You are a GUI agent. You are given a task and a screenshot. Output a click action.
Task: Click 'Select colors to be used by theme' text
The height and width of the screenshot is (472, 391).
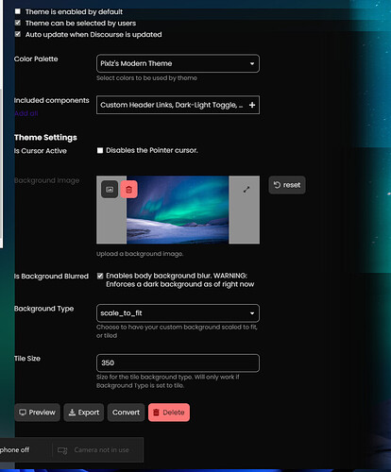pyautogui.click(x=146, y=77)
